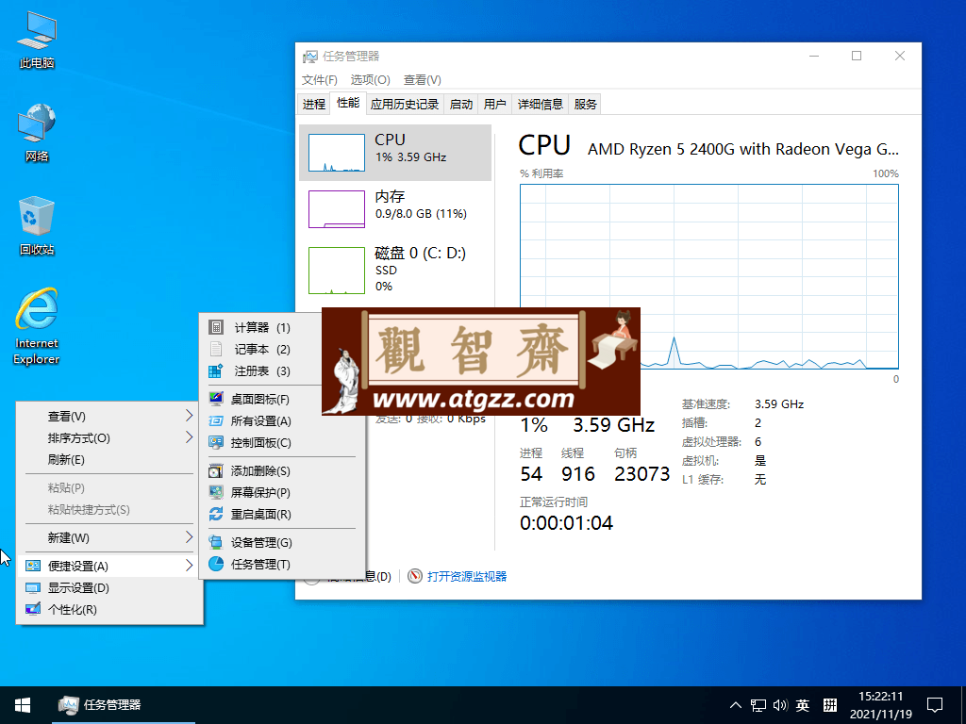Image resolution: width=966 pixels, height=724 pixels.
Task: Click the Task Manager title bar icon
Action: click(x=309, y=57)
